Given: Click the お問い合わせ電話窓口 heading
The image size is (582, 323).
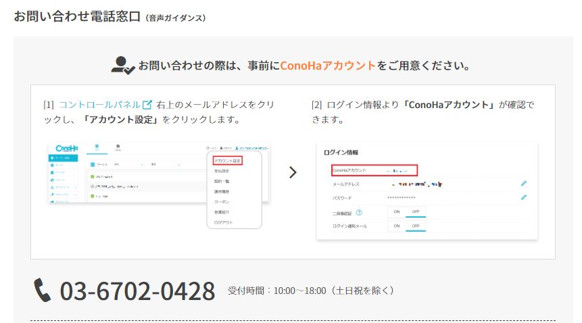Looking at the screenshot, I should tap(77, 16).
